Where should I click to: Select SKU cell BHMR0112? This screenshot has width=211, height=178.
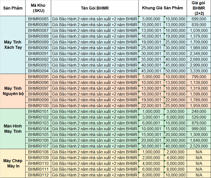38,175
